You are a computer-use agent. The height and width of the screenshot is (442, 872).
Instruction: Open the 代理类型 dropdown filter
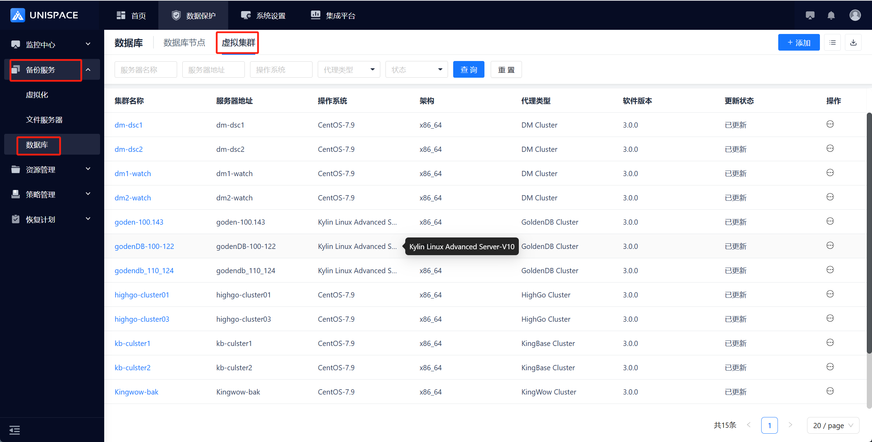349,70
